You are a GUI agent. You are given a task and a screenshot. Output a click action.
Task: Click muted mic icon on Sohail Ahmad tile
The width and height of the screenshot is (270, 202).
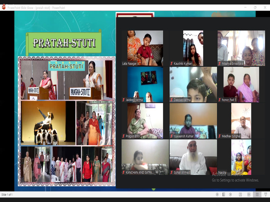(171, 172)
